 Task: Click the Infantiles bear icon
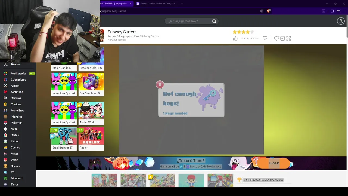(5, 117)
